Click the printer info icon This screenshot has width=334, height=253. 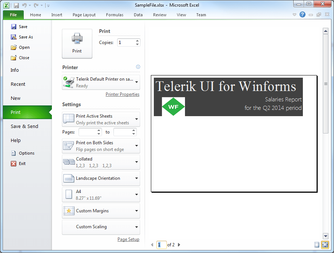pos(138,67)
